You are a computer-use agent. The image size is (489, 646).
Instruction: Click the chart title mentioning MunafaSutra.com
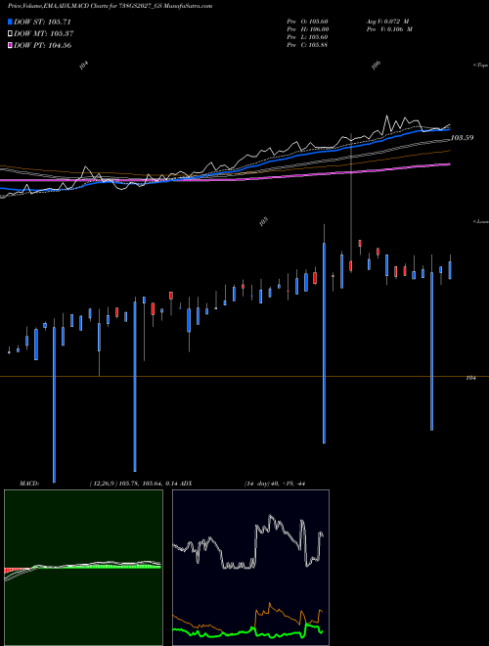click(x=110, y=6)
